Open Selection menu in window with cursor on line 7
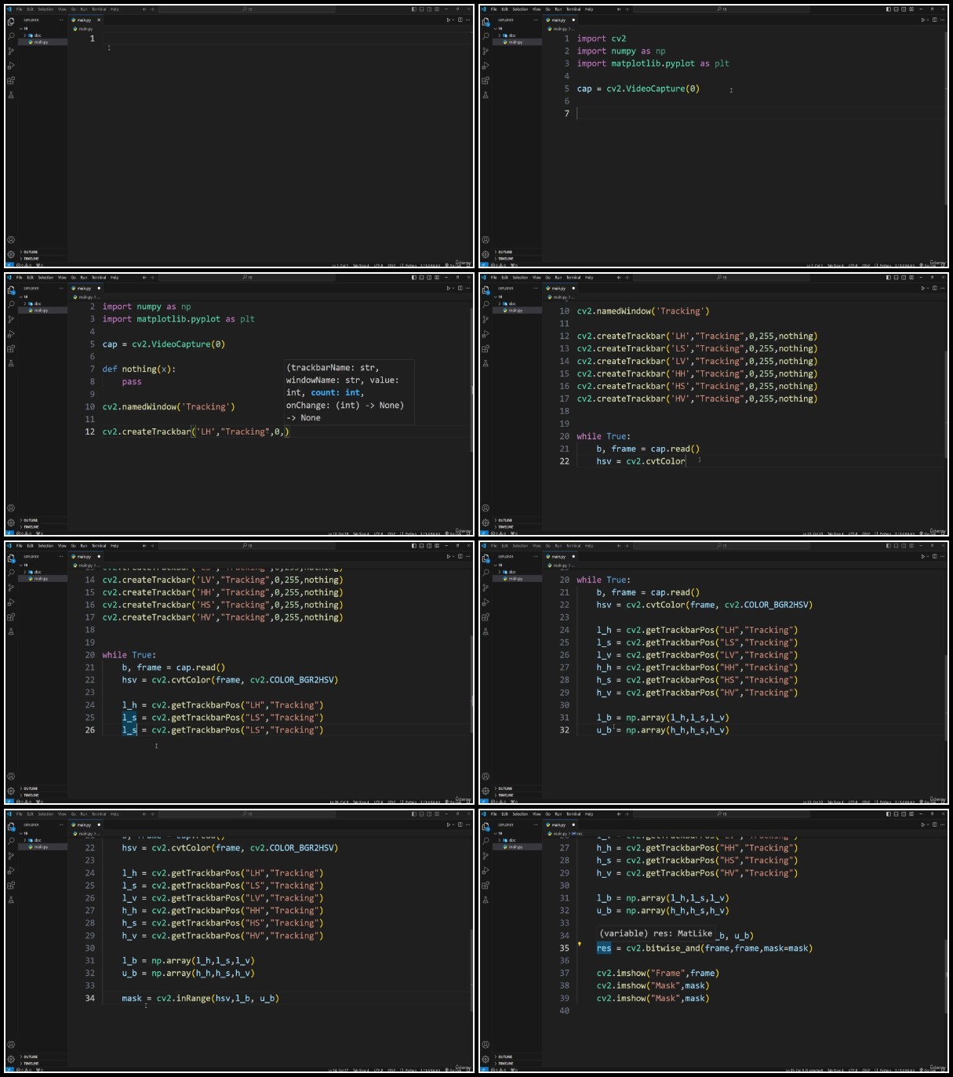Screen dimensions: 953x1077 click(520, 9)
